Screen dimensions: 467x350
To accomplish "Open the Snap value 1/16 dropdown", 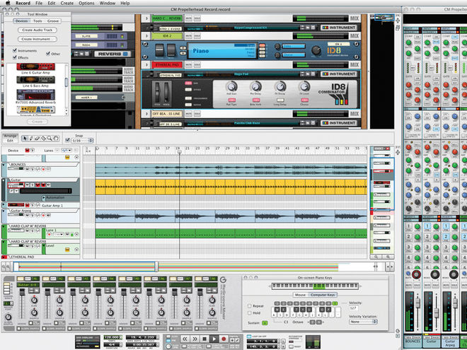I will pyautogui.click(x=83, y=141).
